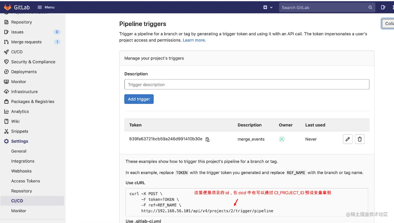The image size is (394, 223).
Task: Click the Deployments sidebar icon
Action: tap(7, 72)
